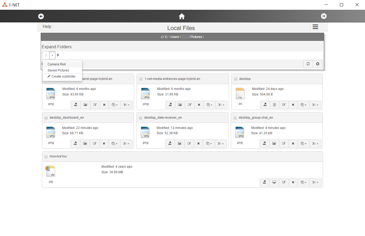This screenshot has width=365, height=236.
Task: Expand cut dropdown for HowAreYou zip
Action: point(315,182)
